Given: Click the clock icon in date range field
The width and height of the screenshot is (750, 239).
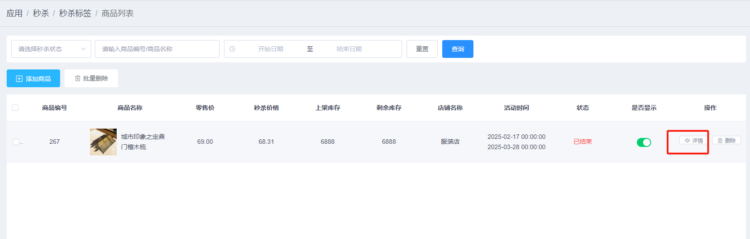Looking at the screenshot, I should point(232,49).
